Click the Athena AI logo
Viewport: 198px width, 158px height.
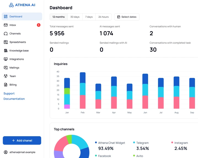click(22, 5)
